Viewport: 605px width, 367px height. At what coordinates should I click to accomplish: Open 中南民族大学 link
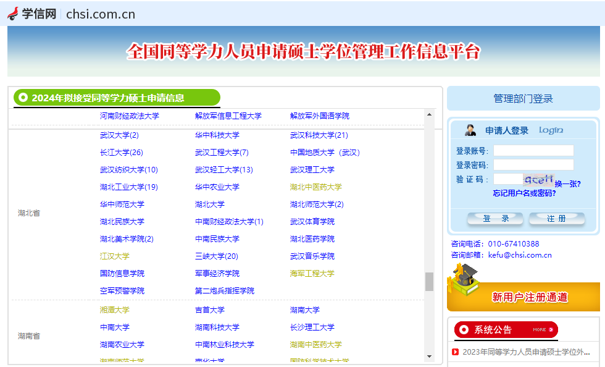pyautogui.click(x=217, y=239)
